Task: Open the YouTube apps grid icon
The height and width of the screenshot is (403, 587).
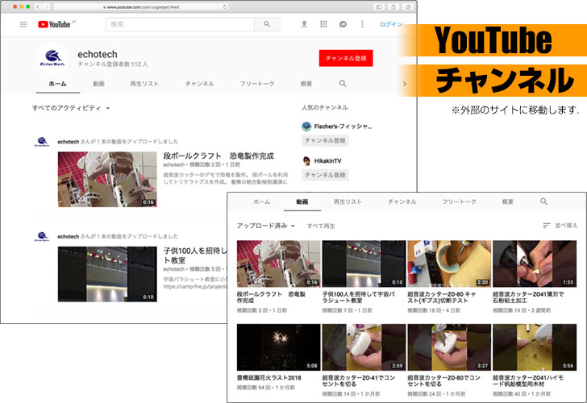Action: 323,24
